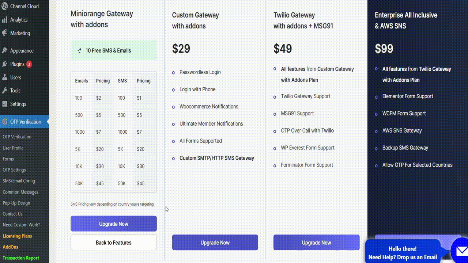Click Upgrade Now for the $49 Twilio Gateway
Viewport: 468px width, 263px height.
317,243
